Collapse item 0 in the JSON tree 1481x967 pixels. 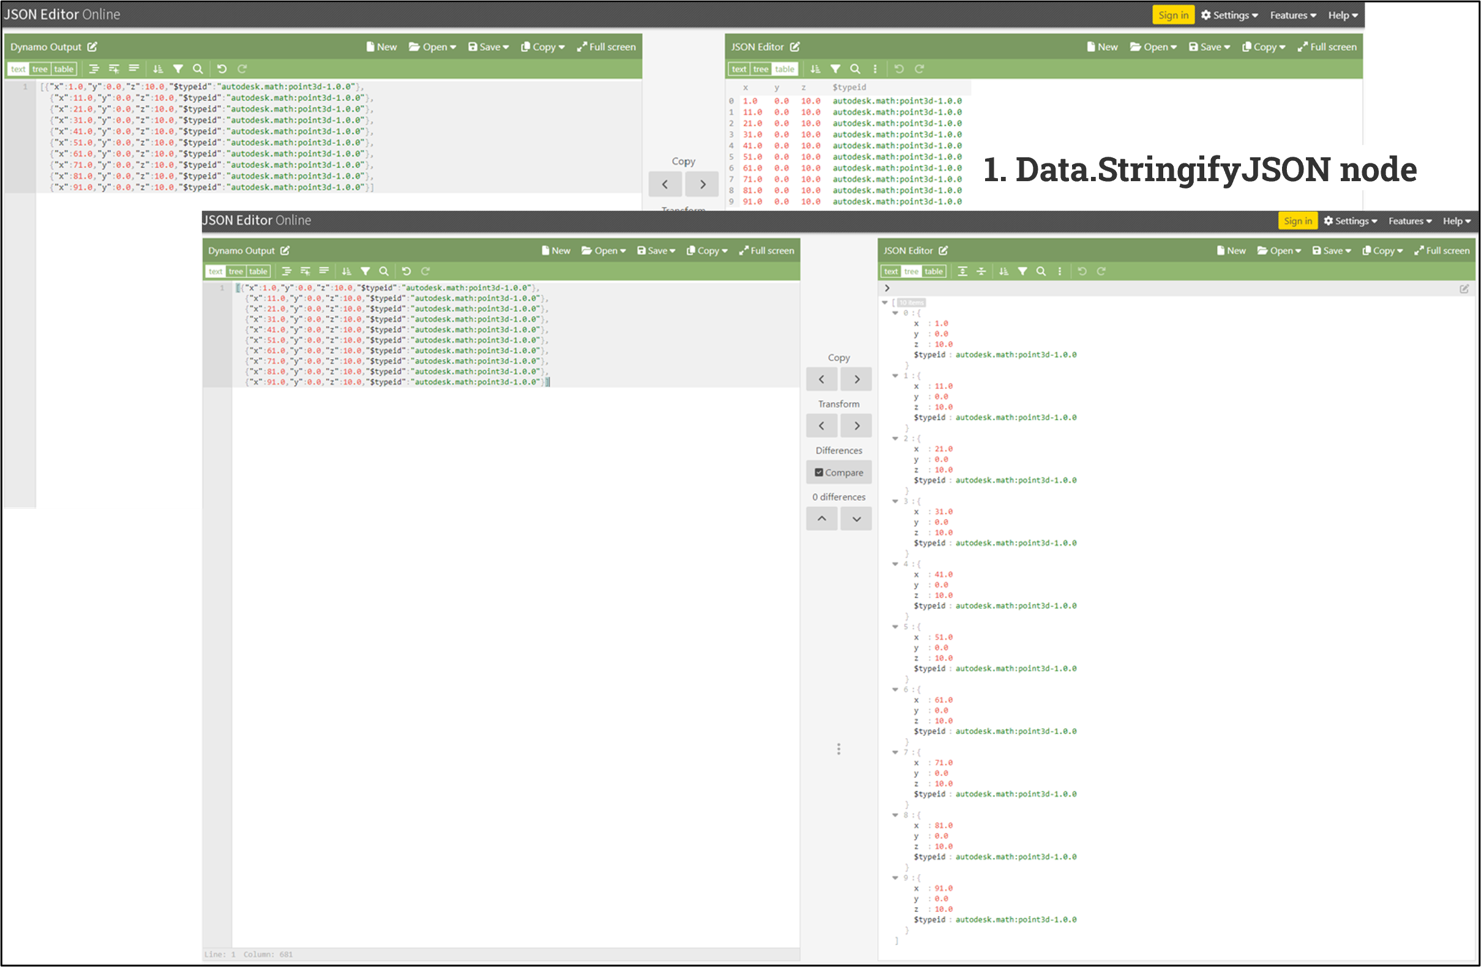[x=895, y=313]
